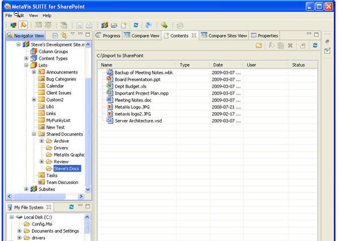Click the Dept Budget.xls file icon

click(x=110, y=86)
